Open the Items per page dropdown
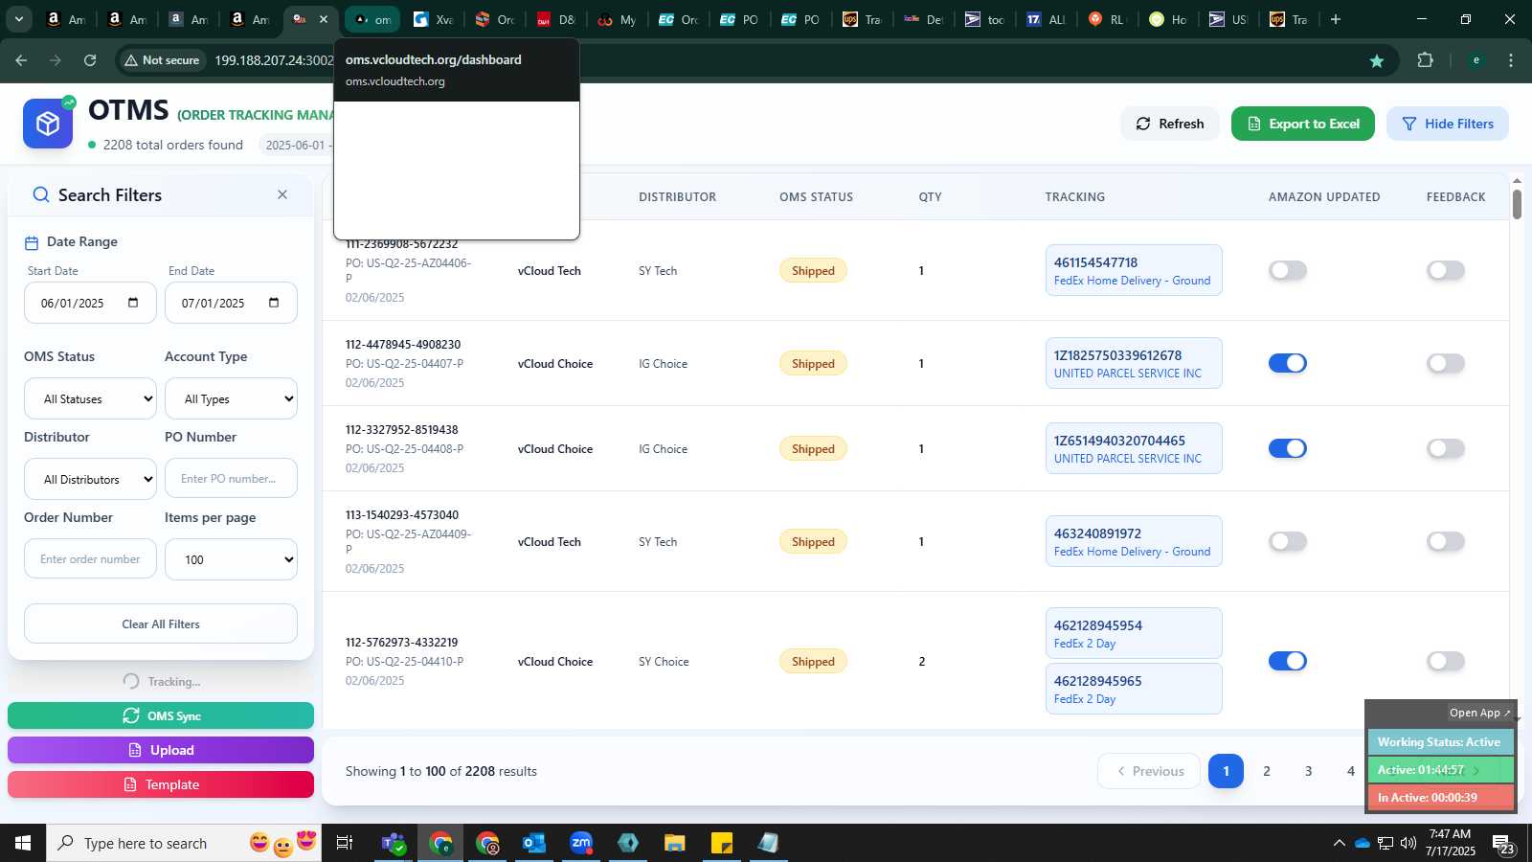This screenshot has width=1532, height=862. [231, 559]
